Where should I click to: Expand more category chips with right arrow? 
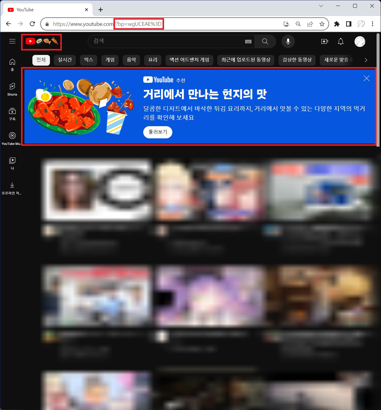[366, 60]
